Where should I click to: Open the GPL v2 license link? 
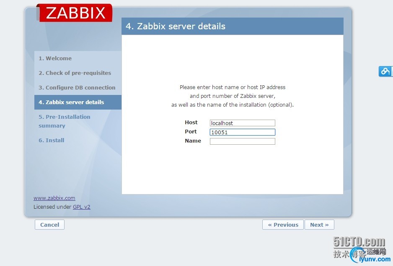(x=81, y=207)
